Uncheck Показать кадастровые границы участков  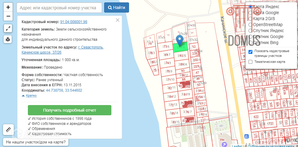251,51
